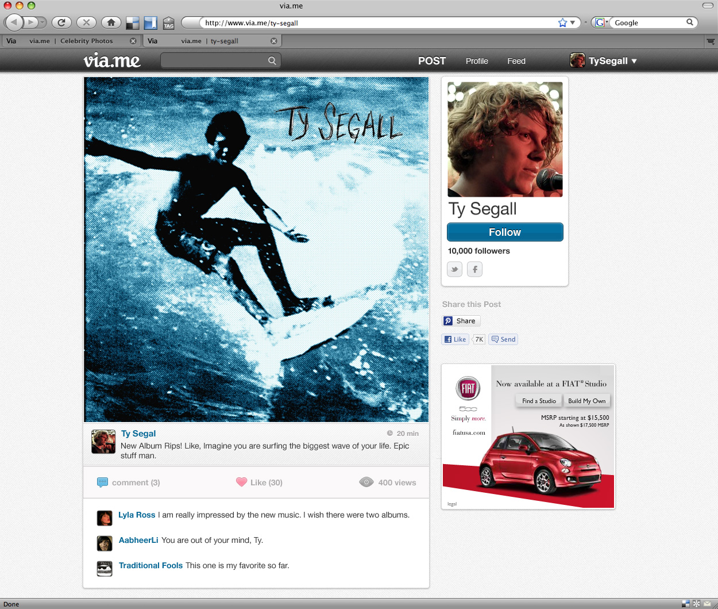The width and height of the screenshot is (718, 609).
Task: Click the comment speech bubble icon
Action: tap(103, 482)
